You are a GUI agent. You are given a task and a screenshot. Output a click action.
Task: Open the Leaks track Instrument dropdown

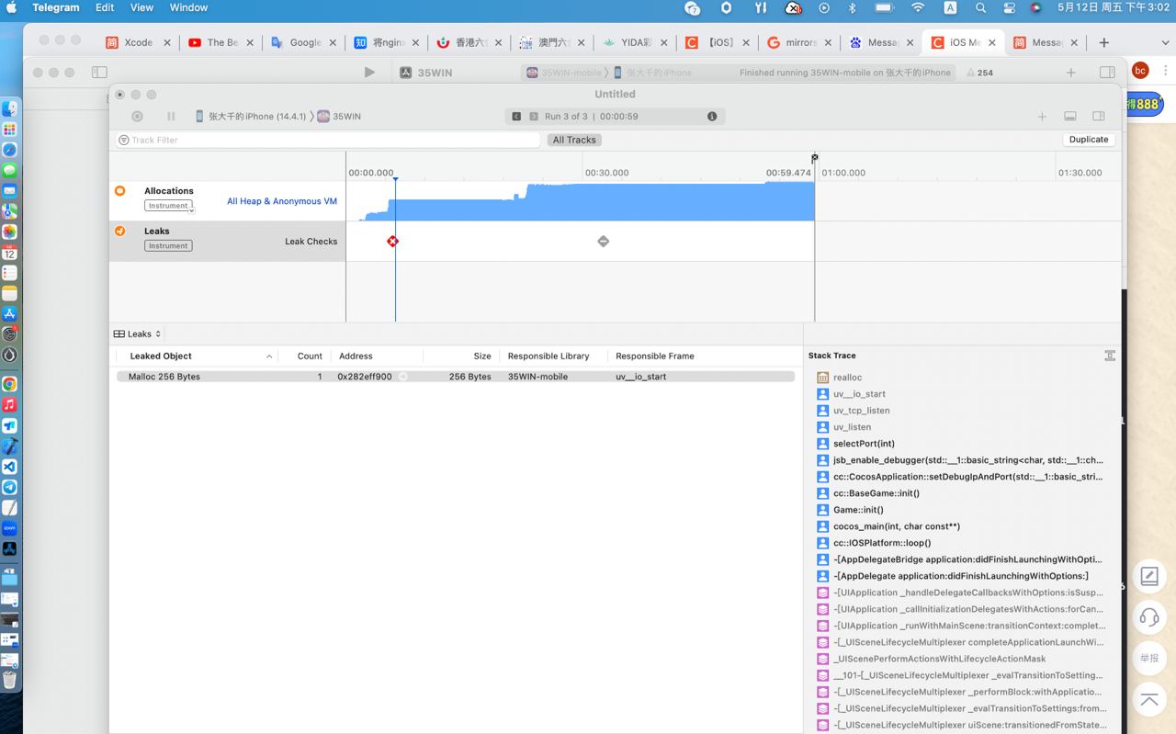point(168,246)
